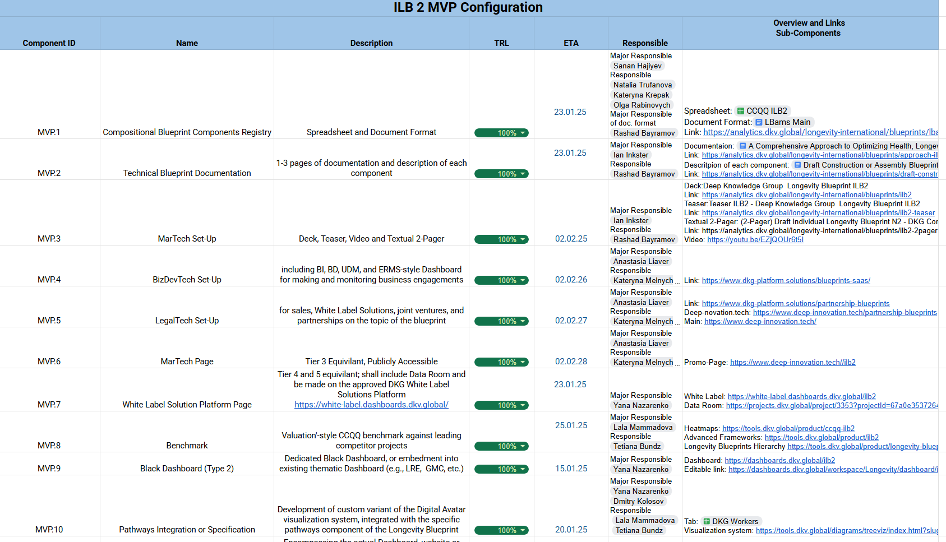The width and height of the screenshot is (946, 542).
Task: Open the 'A Comprehensive Approach' document chip icon
Action: pyautogui.click(x=743, y=146)
